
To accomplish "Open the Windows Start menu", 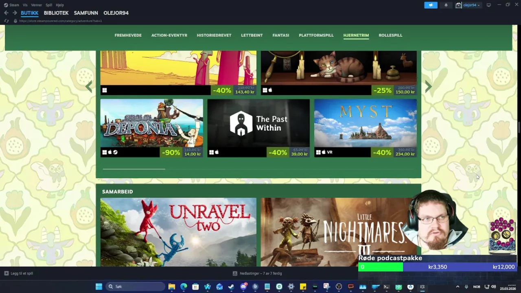I will click(99, 286).
